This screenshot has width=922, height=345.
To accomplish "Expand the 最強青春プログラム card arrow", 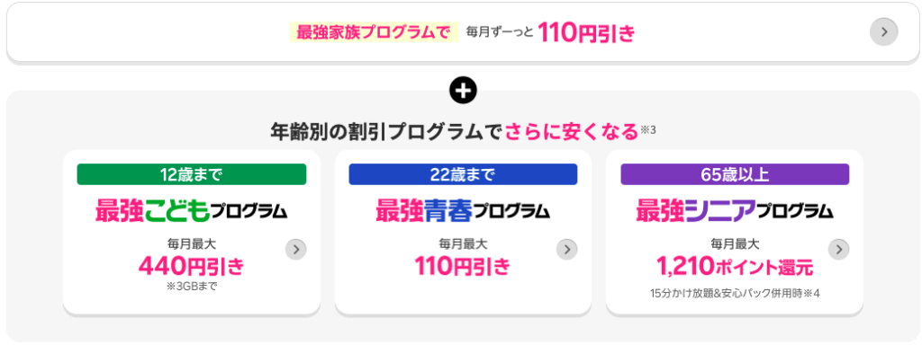I will [x=567, y=250].
